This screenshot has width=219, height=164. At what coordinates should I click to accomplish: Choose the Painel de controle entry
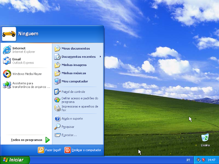[78, 92]
